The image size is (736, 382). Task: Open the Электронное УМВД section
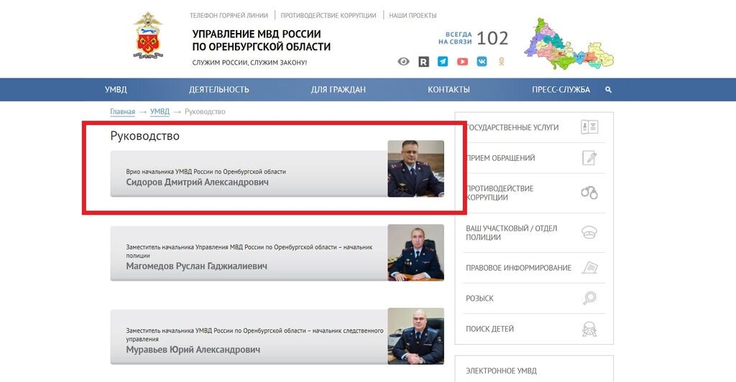click(501, 371)
